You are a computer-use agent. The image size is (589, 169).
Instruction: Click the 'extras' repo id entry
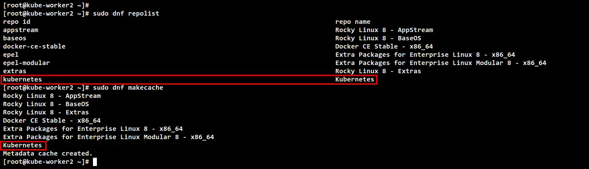tap(15, 71)
